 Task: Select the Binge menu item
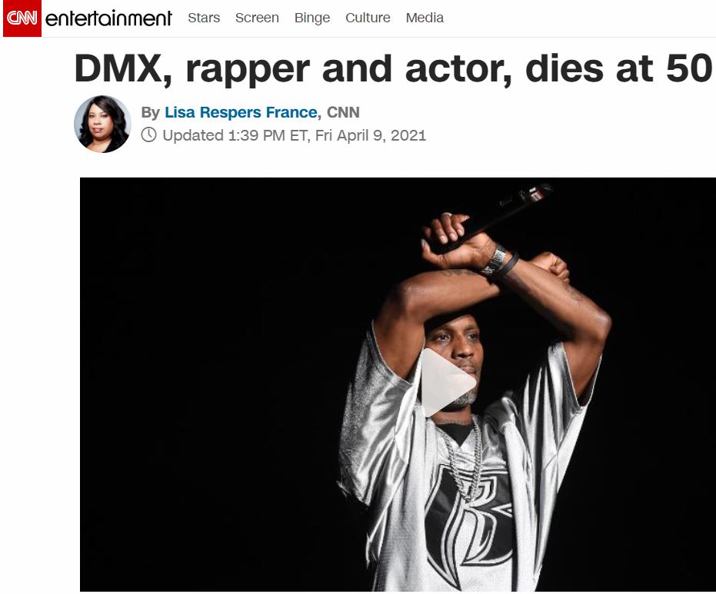pyautogui.click(x=312, y=18)
